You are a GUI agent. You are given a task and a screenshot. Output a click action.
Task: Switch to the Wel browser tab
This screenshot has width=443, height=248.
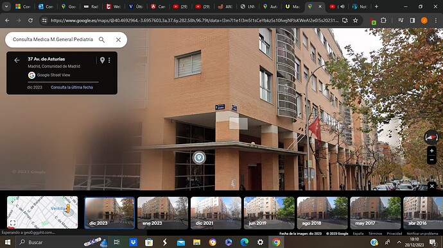tap(113, 6)
